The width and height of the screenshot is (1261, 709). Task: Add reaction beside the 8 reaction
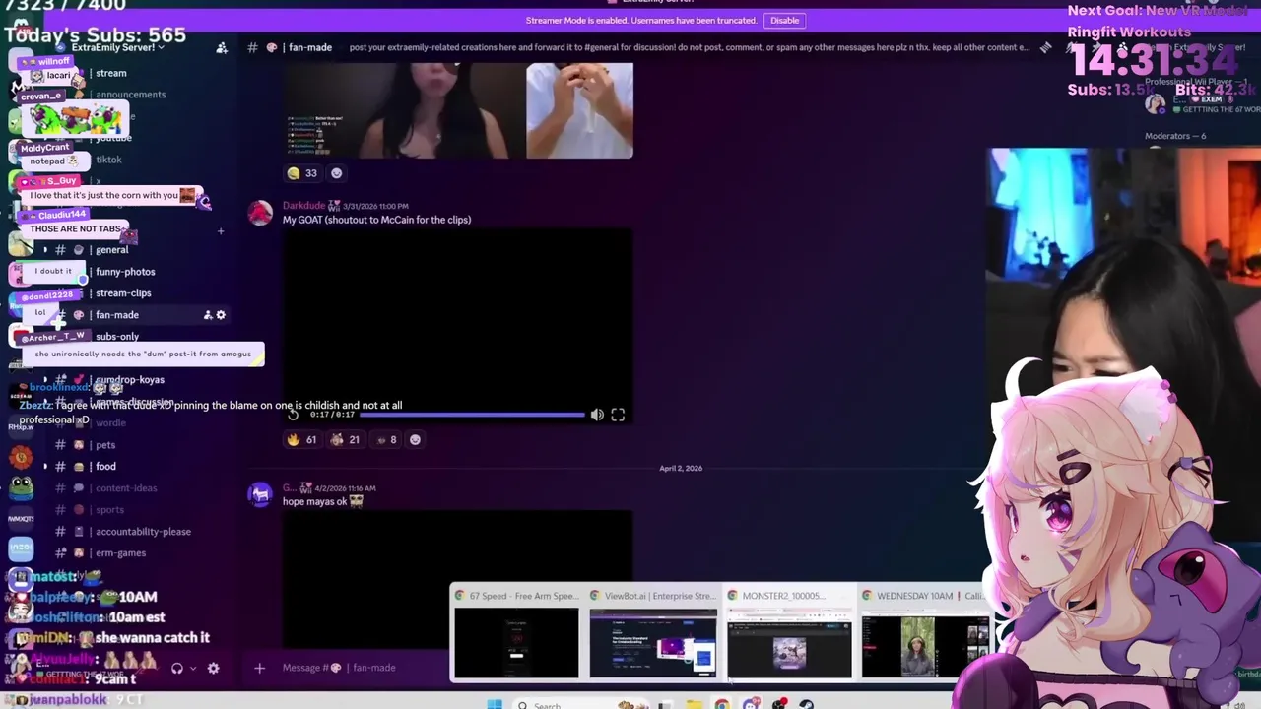[415, 440]
